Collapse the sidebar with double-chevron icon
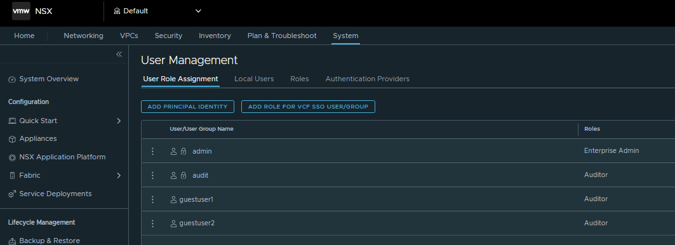675x245 pixels. (119, 54)
